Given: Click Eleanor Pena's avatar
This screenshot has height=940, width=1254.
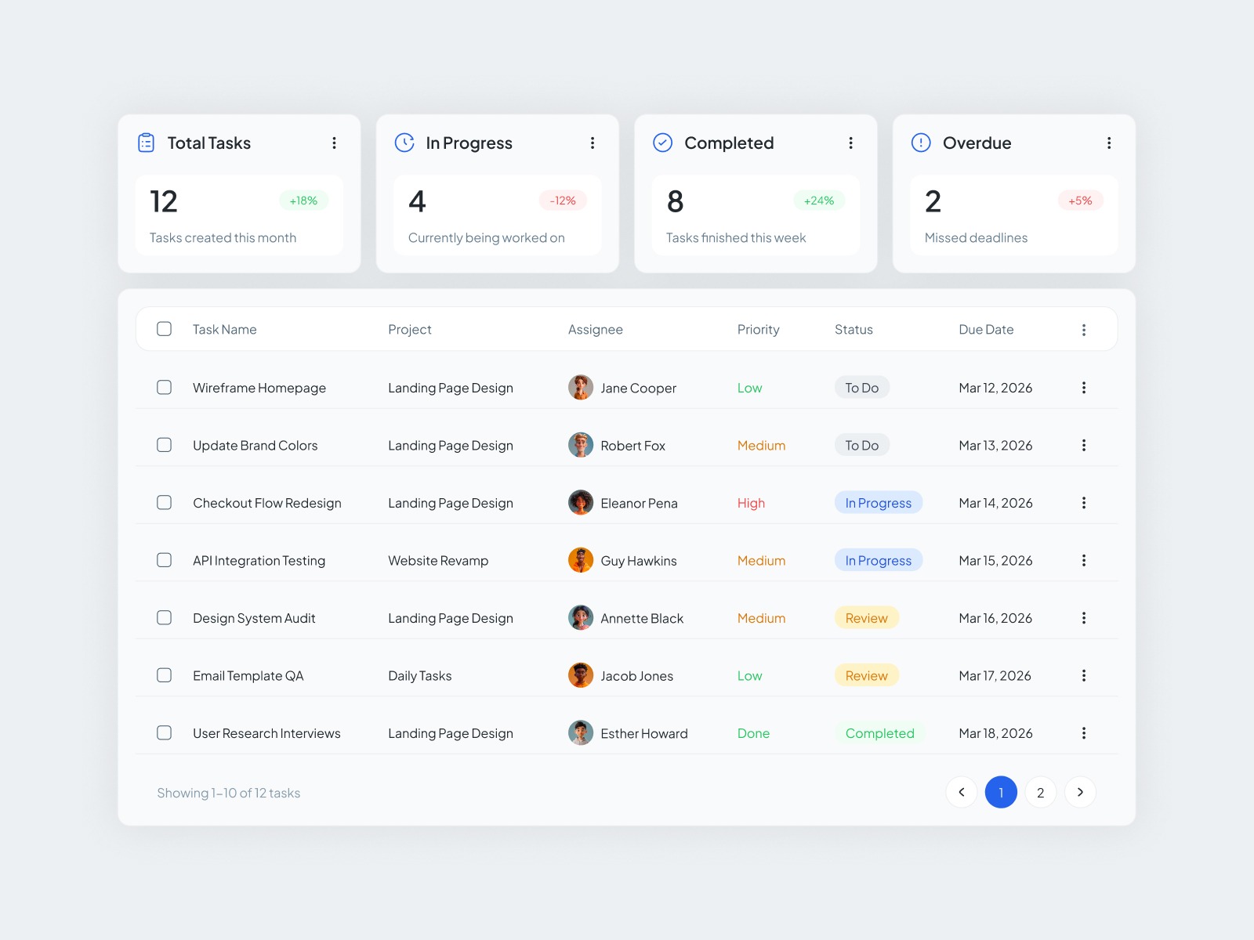Looking at the screenshot, I should coord(581,502).
